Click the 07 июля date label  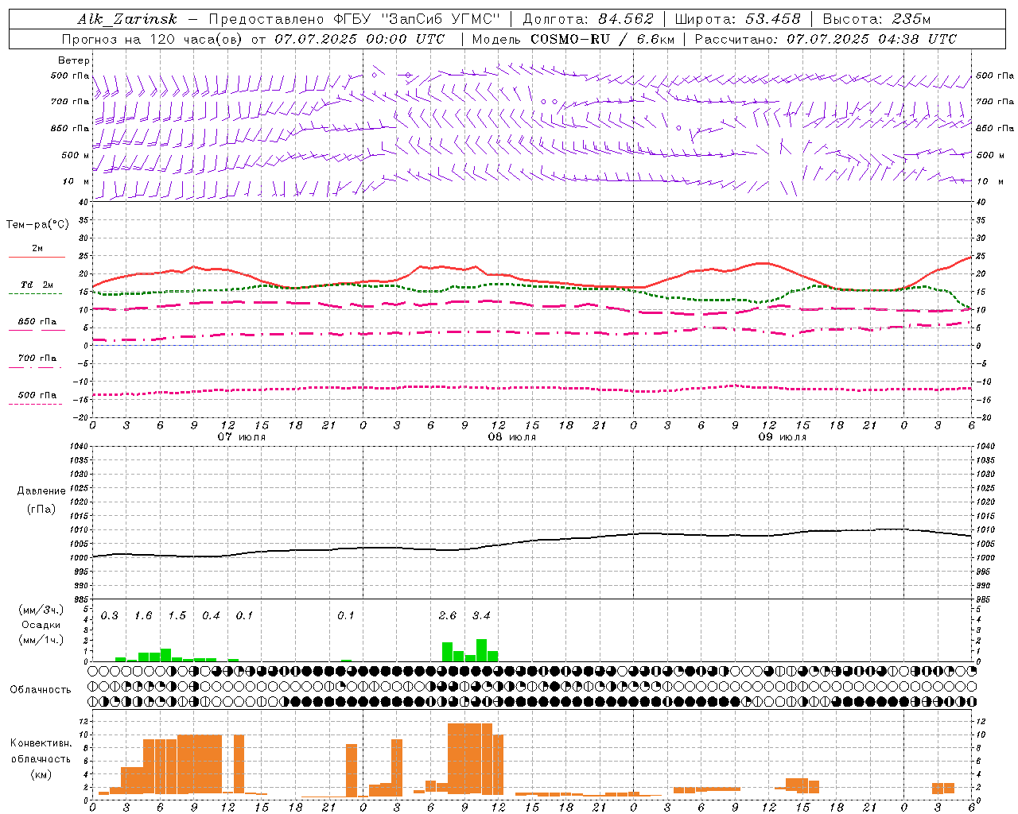(242, 437)
